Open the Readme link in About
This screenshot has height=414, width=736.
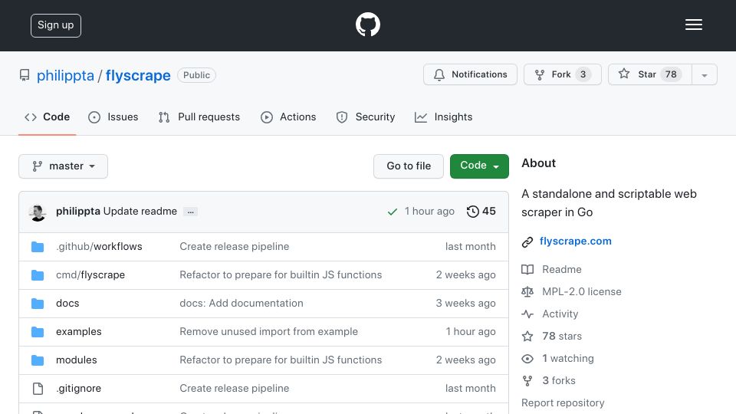(x=562, y=269)
